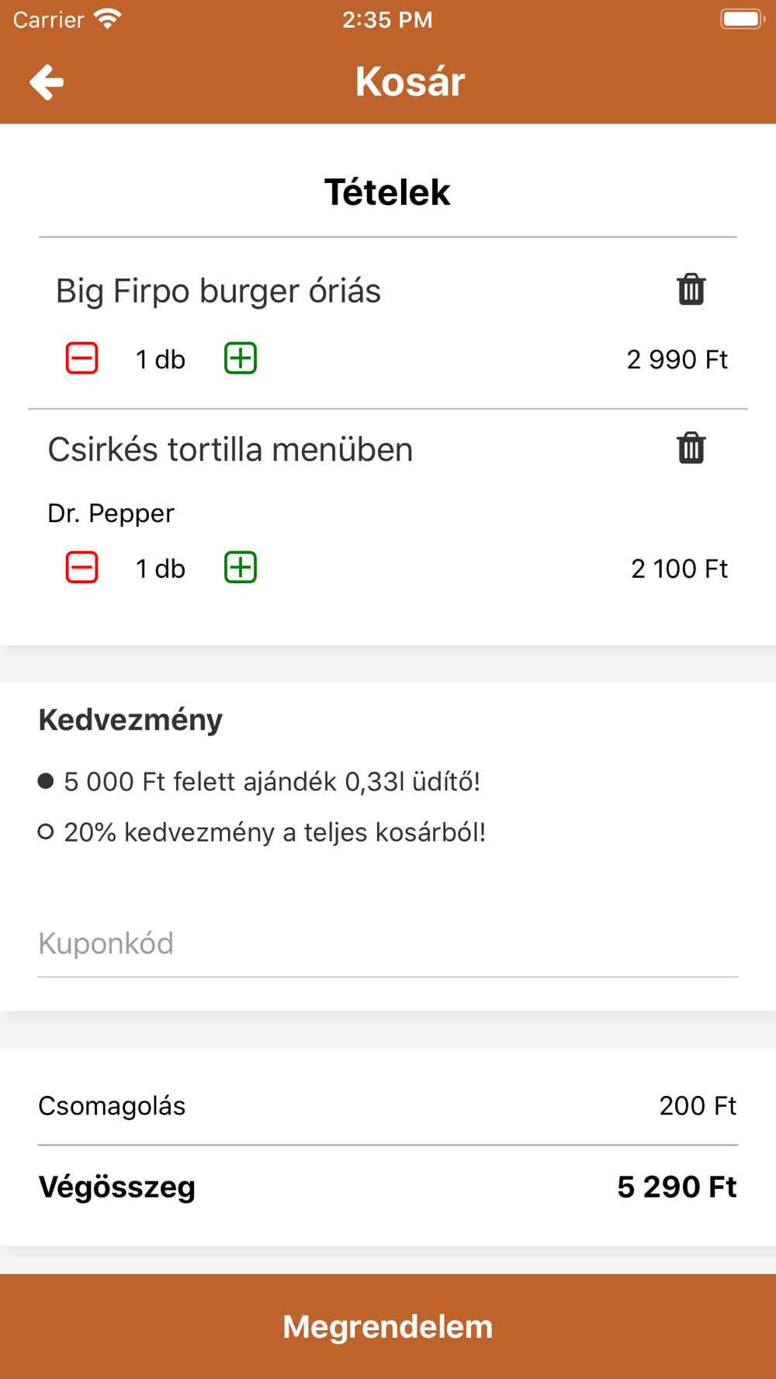Choose the 20% kedvezmény discount option
The image size is (776, 1379).
(46, 832)
